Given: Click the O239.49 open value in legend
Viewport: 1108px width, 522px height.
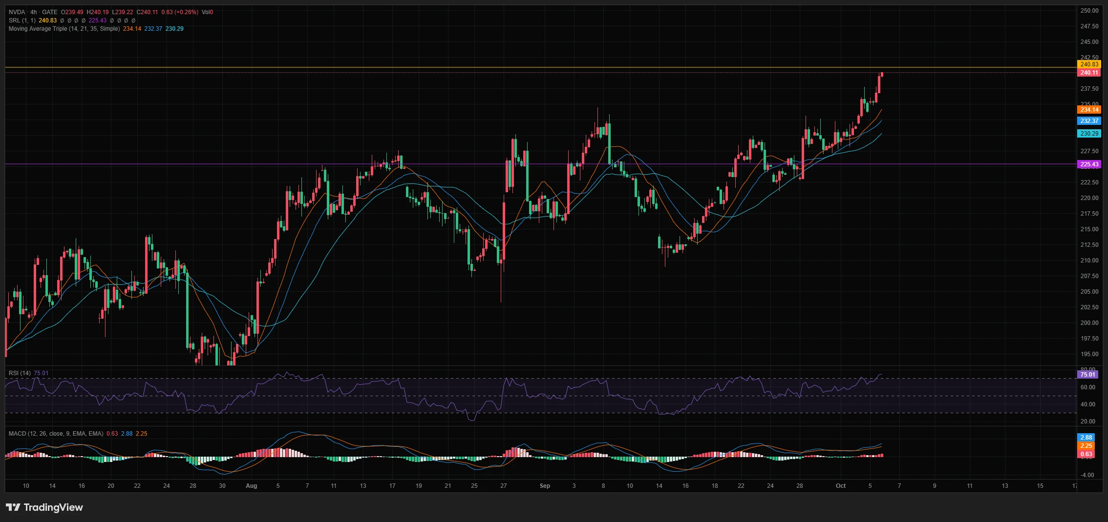Looking at the screenshot, I should [x=72, y=12].
